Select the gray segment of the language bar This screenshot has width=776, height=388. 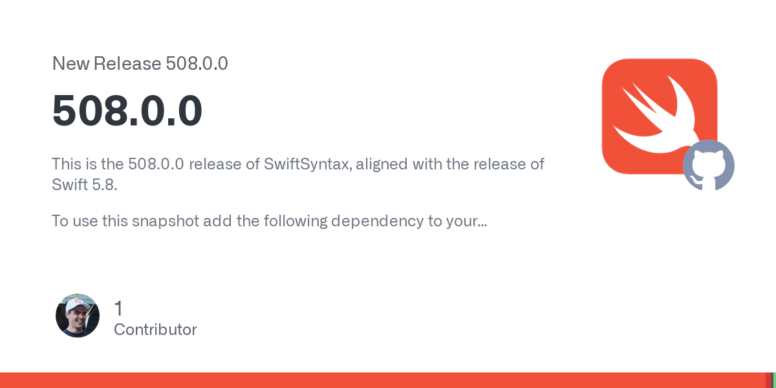pos(772,380)
